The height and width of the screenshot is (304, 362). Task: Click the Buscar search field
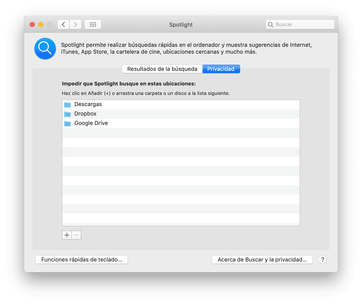(x=300, y=24)
